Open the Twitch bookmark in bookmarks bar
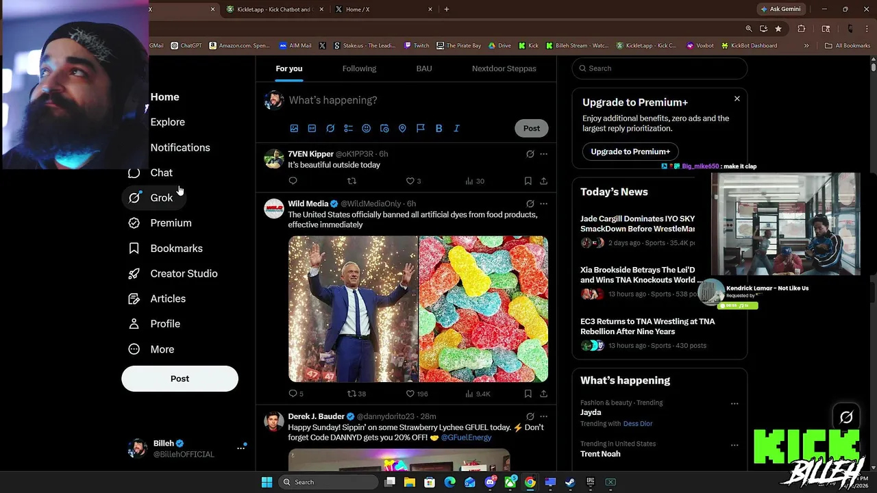Viewport: 877px width, 493px height. 417,46
